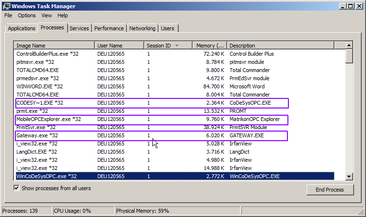Select TOTALCMD64.EXE with 8.004 K memory
366x217 pixels.
pos(175,95)
